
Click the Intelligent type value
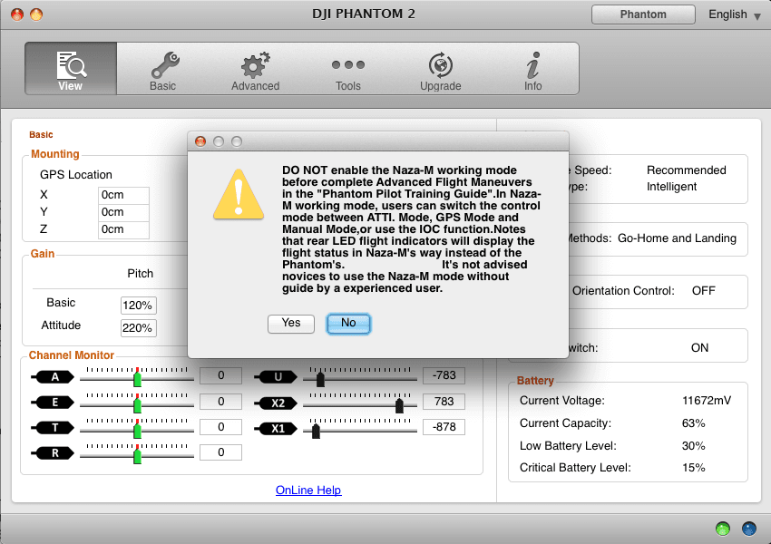pos(671,187)
